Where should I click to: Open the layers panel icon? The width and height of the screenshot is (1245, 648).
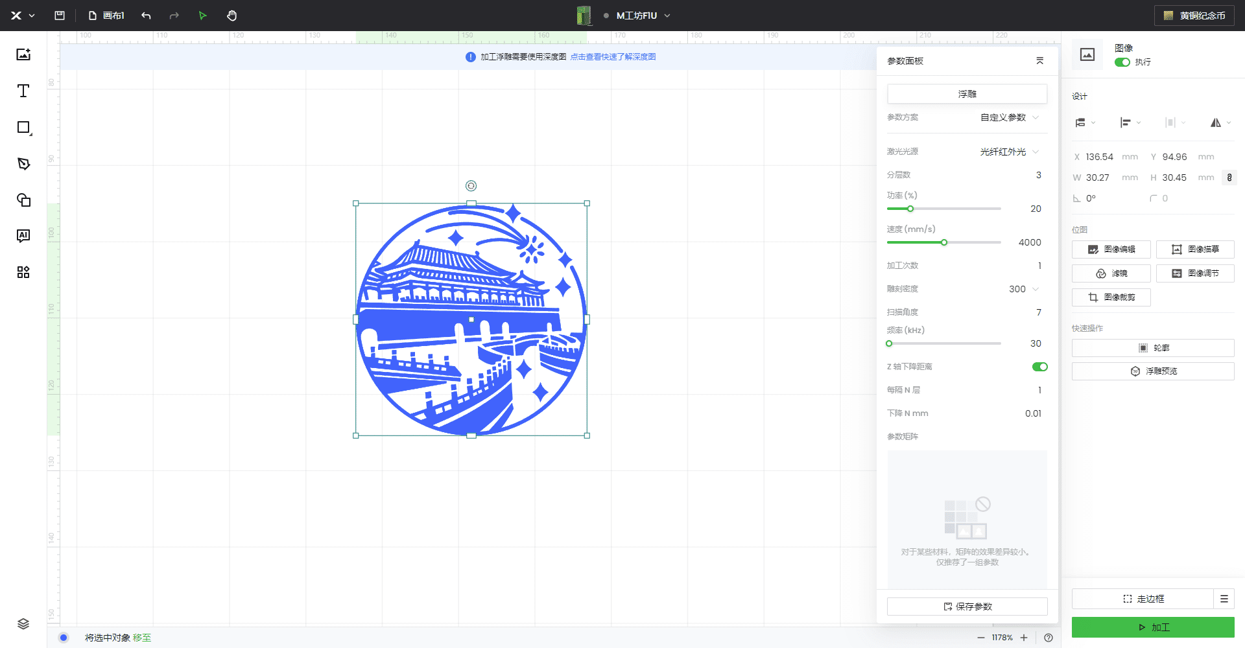(x=23, y=624)
